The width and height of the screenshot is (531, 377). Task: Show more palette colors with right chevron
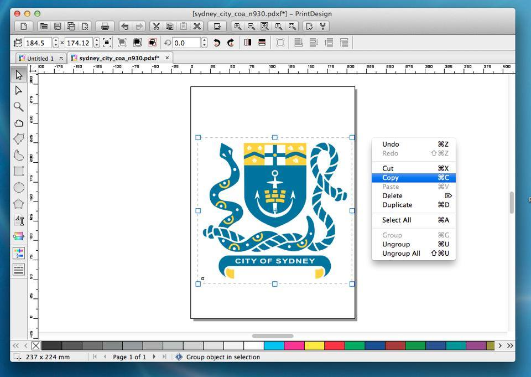point(500,346)
